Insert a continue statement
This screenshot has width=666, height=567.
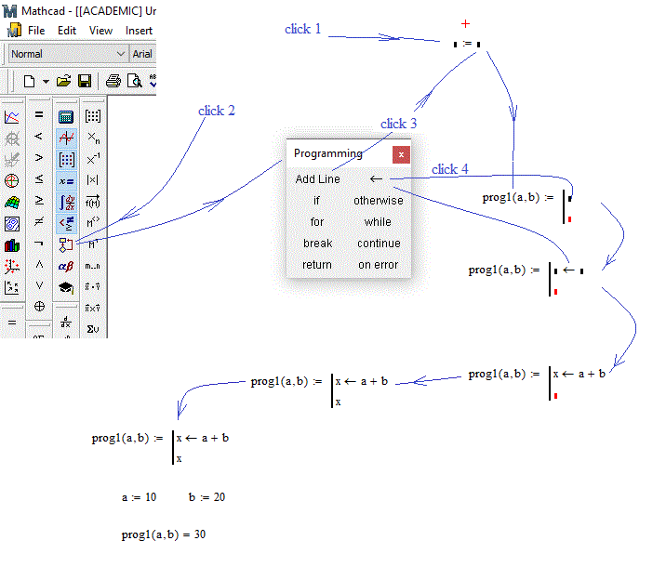click(379, 244)
